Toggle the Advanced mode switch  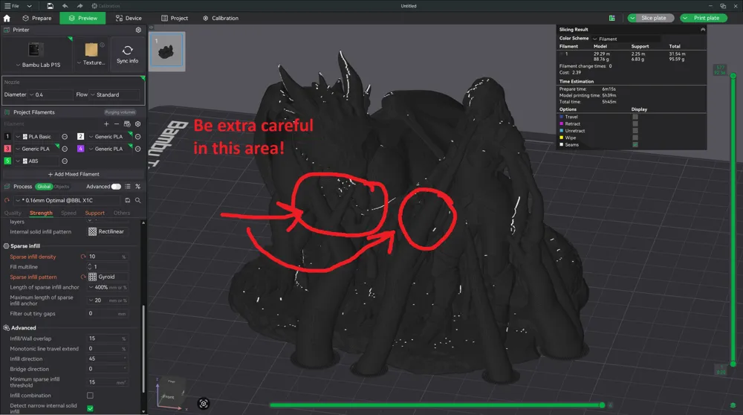tap(116, 187)
